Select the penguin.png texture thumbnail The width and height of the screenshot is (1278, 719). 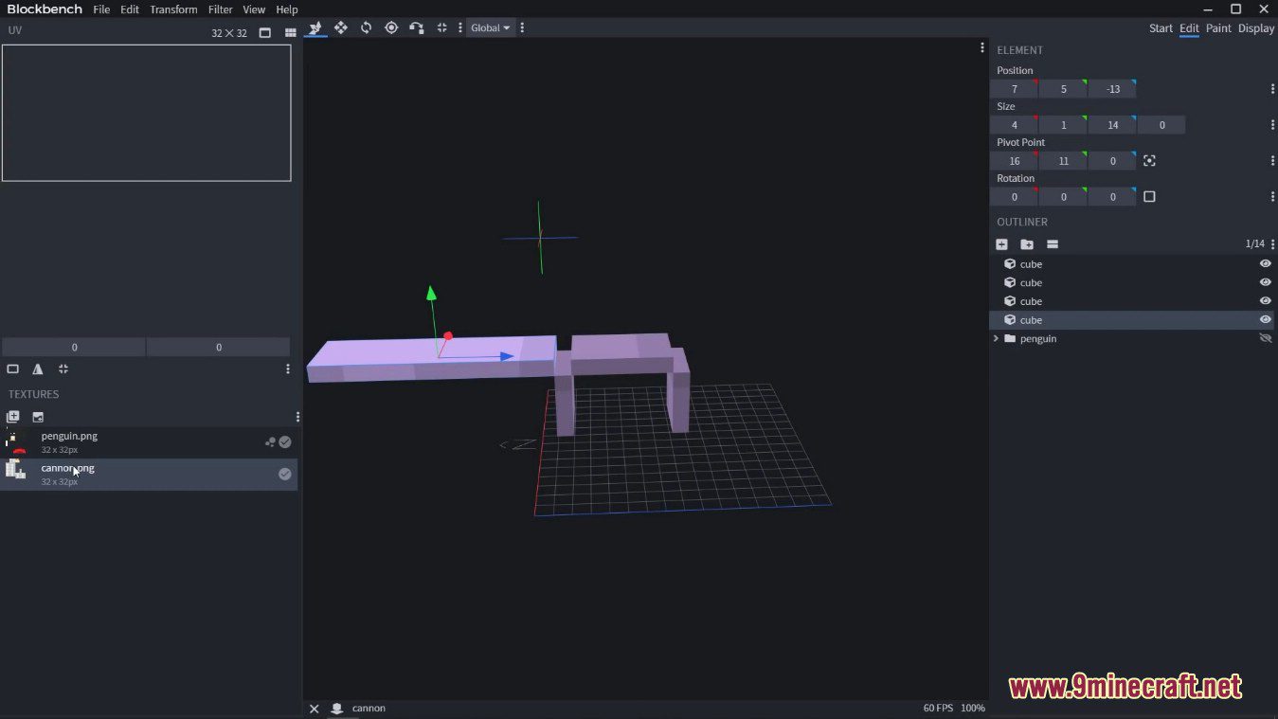pos(16,441)
